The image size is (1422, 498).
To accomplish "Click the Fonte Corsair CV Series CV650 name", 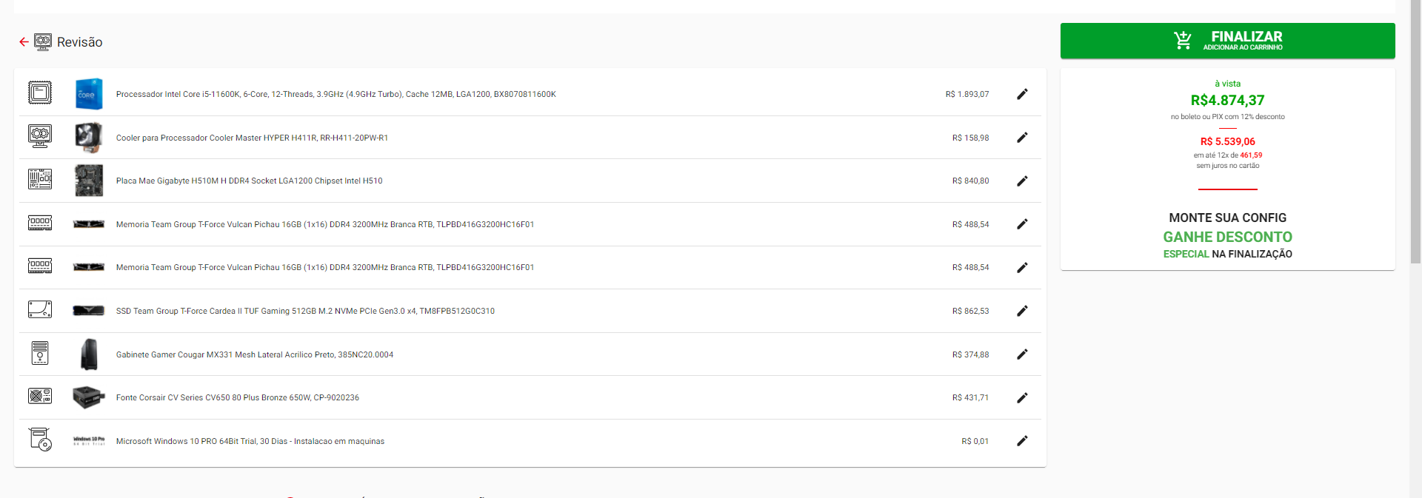I will pos(237,398).
